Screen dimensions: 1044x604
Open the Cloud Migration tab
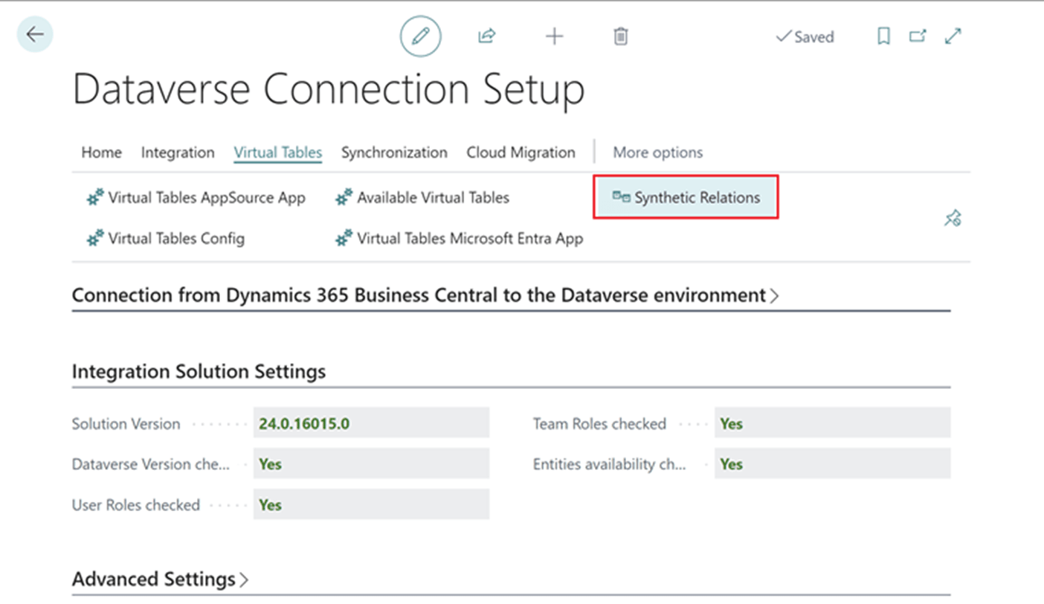pyautogui.click(x=521, y=152)
